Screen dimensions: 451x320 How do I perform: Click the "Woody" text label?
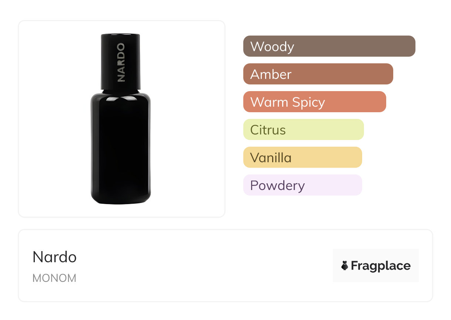pyautogui.click(x=272, y=47)
